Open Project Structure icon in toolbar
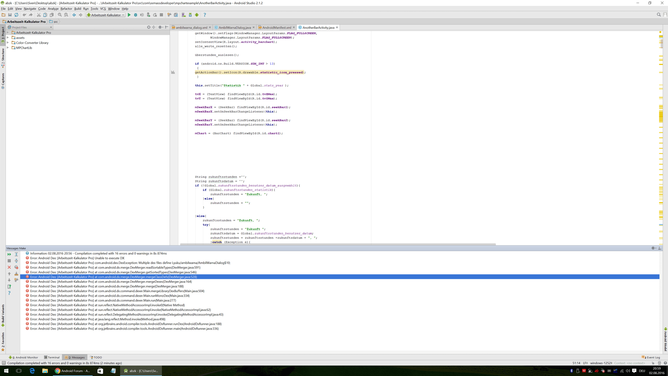668x376 pixels. tap(176, 15)
